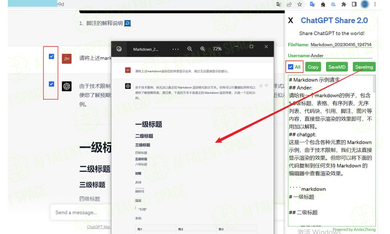Click thumbs down icon in the image preview
390x234 pixels.
click(266, 85)
